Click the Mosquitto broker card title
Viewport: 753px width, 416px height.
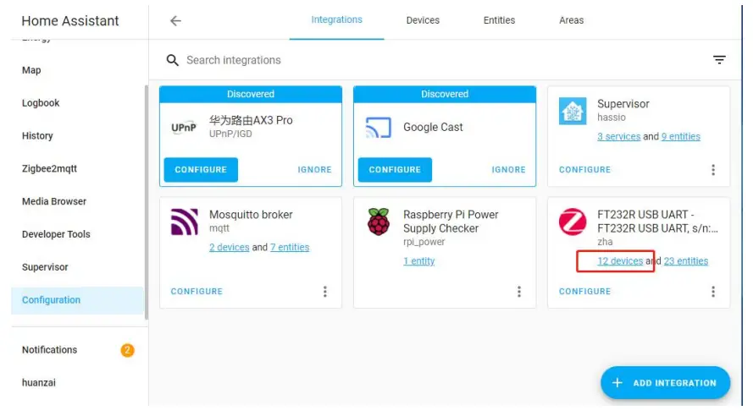click(x=251, y=215)
